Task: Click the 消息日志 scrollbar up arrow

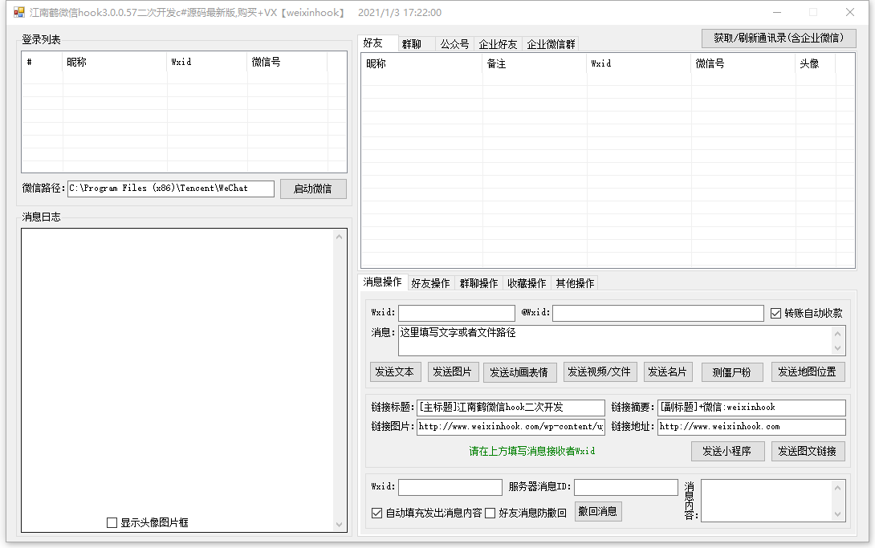Action: click(339, 237)
